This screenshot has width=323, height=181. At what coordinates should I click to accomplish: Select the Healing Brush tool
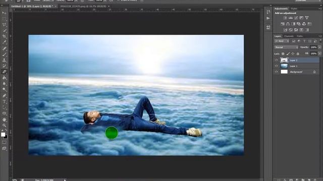coord(4,48)
